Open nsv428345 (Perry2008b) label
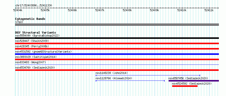The width and height of the screenshot is (226, 96). pos(32,46)
